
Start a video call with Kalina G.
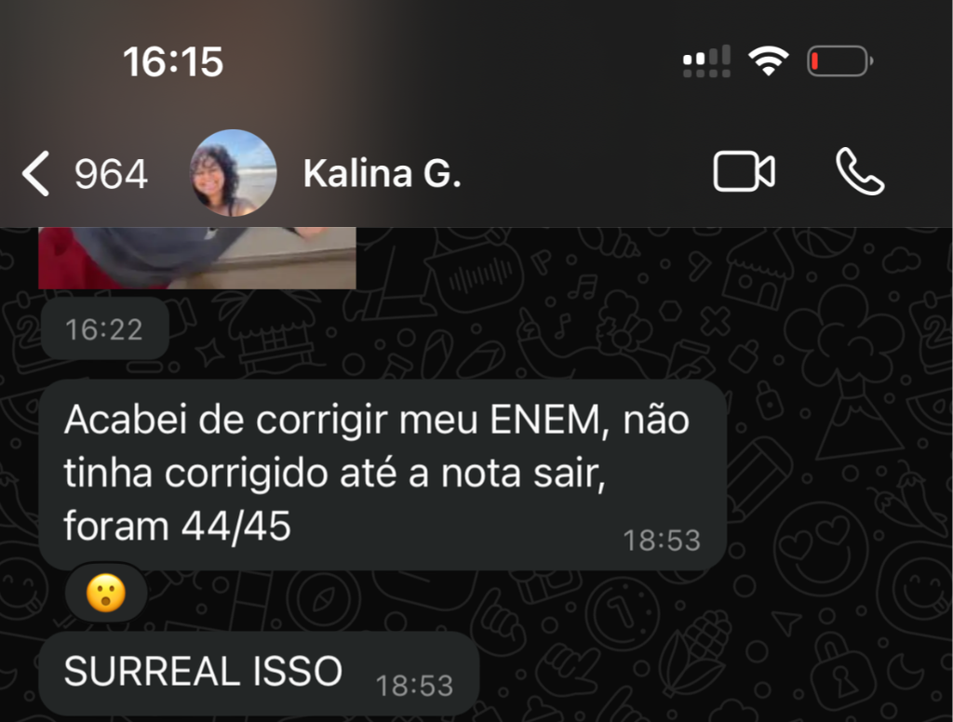744,172
